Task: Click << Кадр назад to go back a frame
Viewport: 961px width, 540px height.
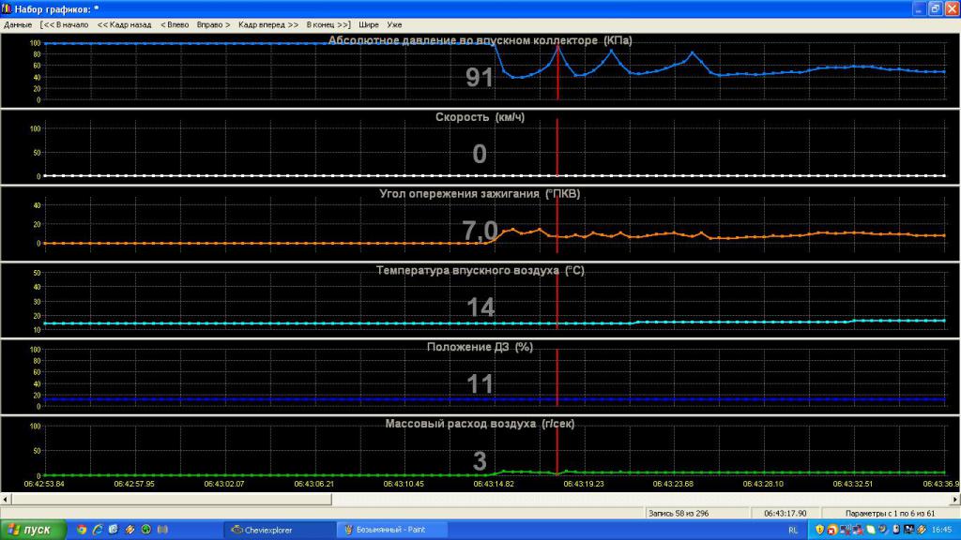Action: point(125,24)
